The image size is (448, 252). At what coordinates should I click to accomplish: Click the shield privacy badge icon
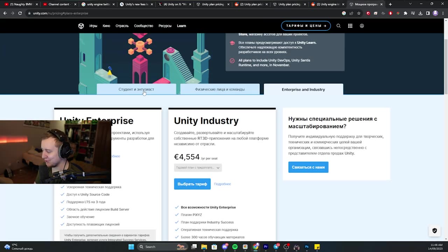435,231
